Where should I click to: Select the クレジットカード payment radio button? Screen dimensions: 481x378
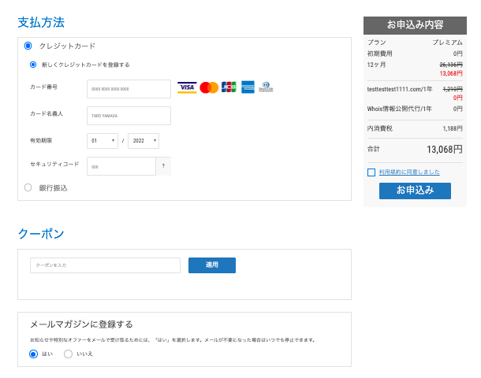click(x=28, y=46)
